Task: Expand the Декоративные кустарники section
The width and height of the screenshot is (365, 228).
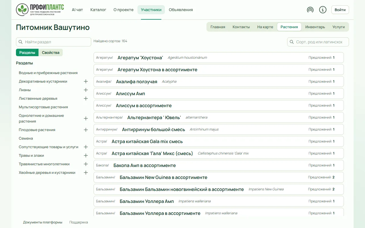Action: pos(86,81)
